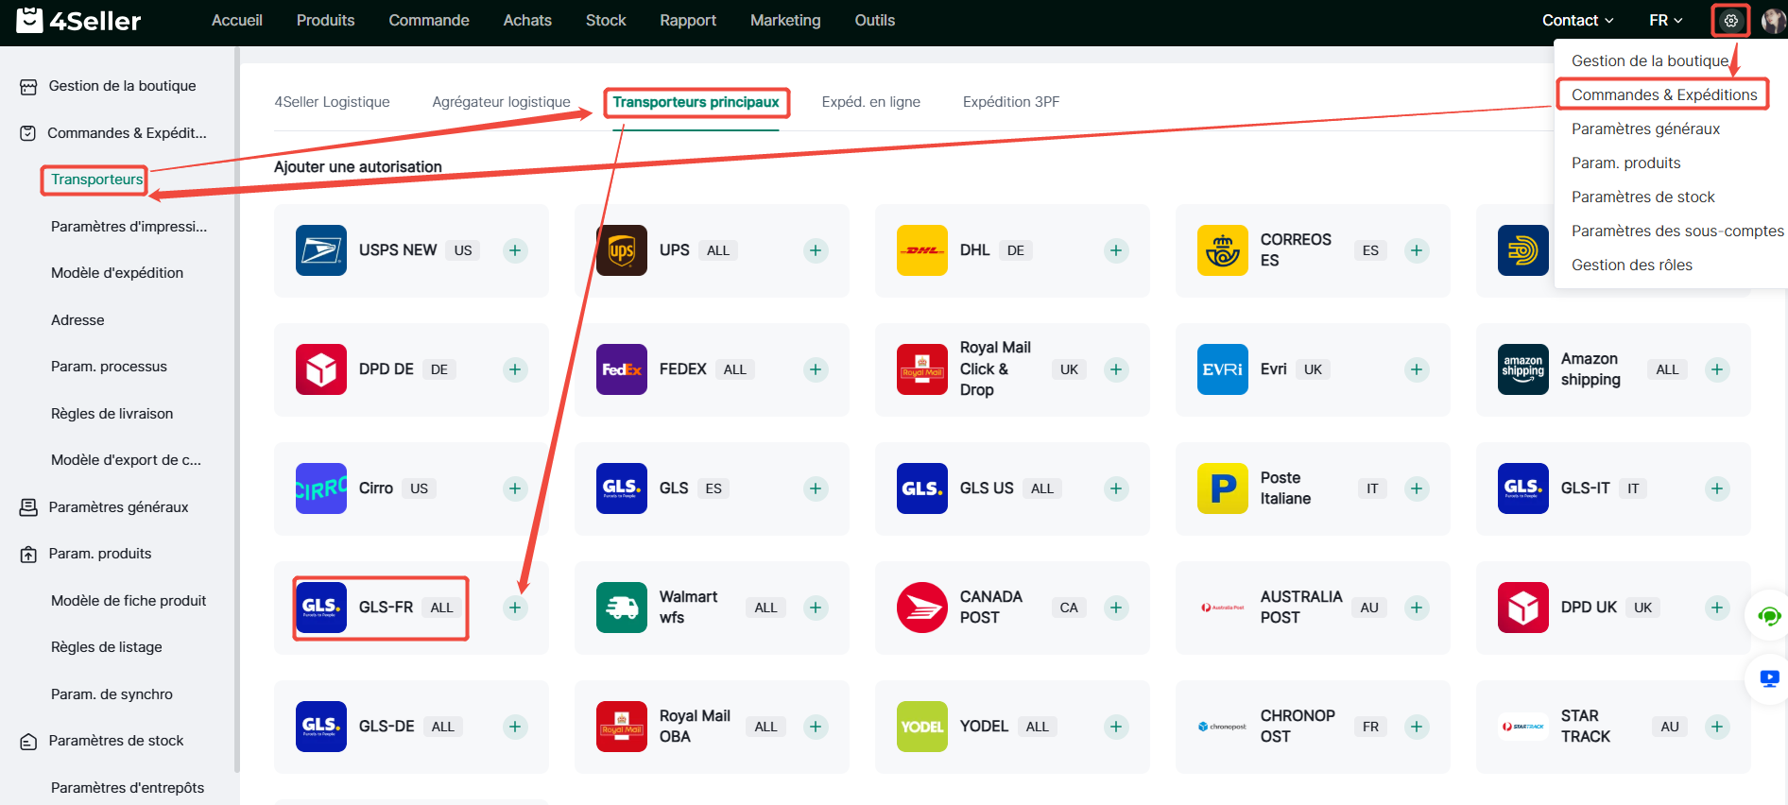Switch to Expédition 3PF tab
Image resolution: width=1788 pixels, height=805 pixels.
tap(1011, 102)
